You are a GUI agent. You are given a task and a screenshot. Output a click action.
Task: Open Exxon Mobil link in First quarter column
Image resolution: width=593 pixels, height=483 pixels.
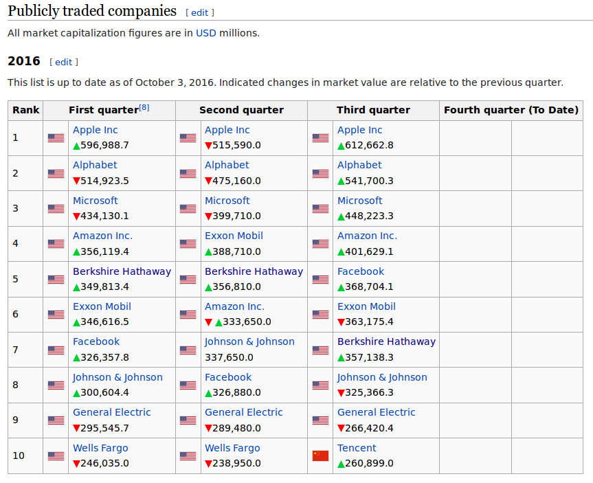102,306
